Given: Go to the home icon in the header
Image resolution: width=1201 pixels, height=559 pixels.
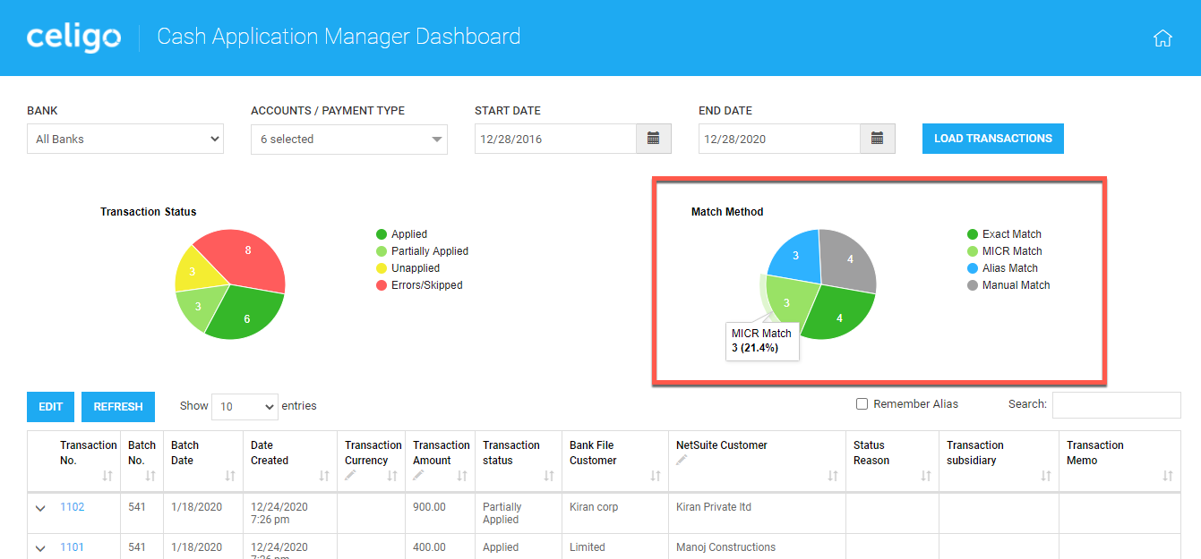Looking at the screenshot, I should tap(1162, 38).
